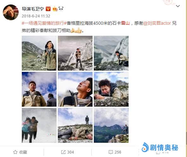Open photo of man lying on ground
Screen dimensions: 187x157
point(75,125)
